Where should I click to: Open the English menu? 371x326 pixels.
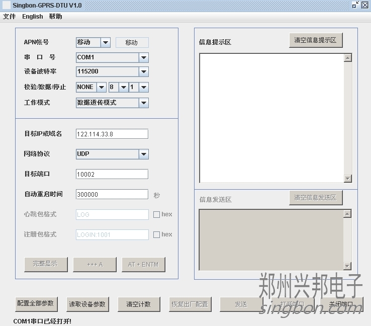33,16
